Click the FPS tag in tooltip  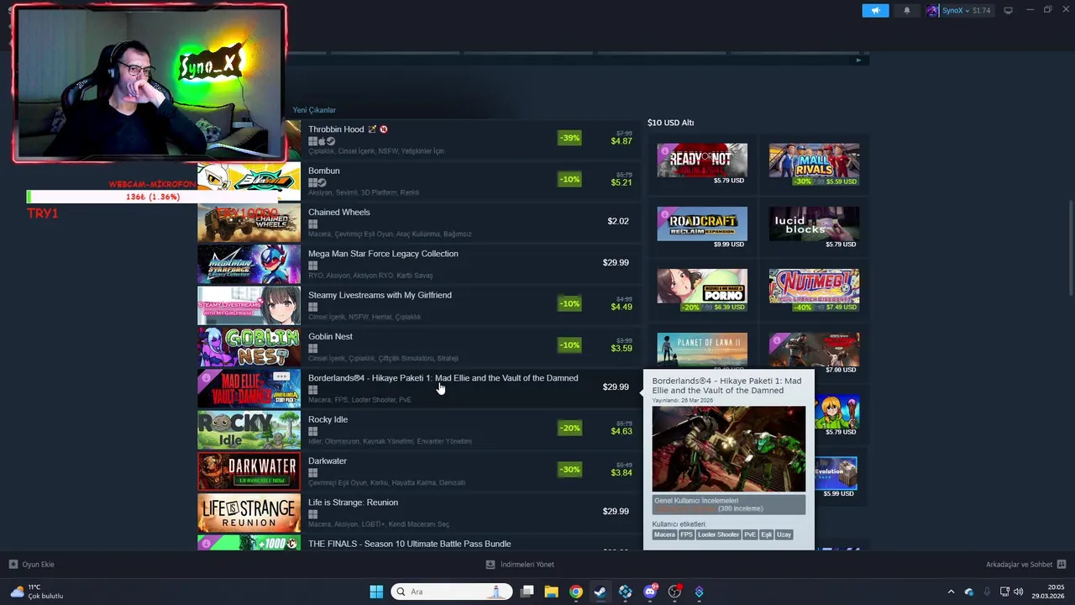pos(686,534)
